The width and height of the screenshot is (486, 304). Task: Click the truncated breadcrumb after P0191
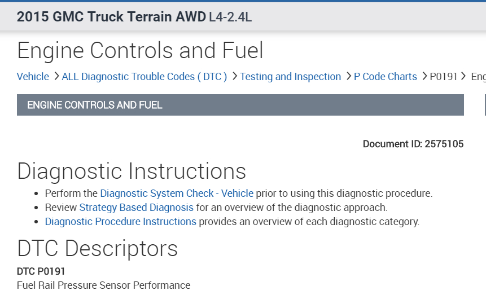478,77
